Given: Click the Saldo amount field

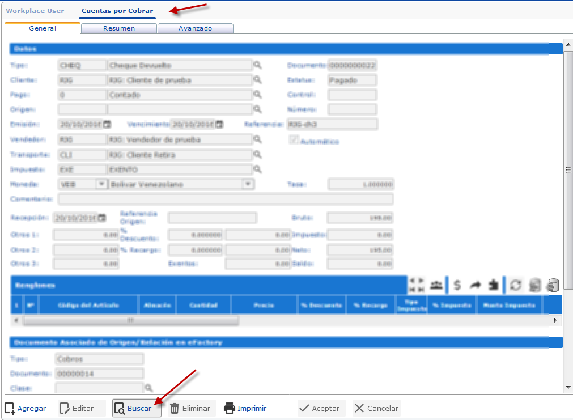Looking at the screenshot, I should pyautogui.click(x=360, y=264).
